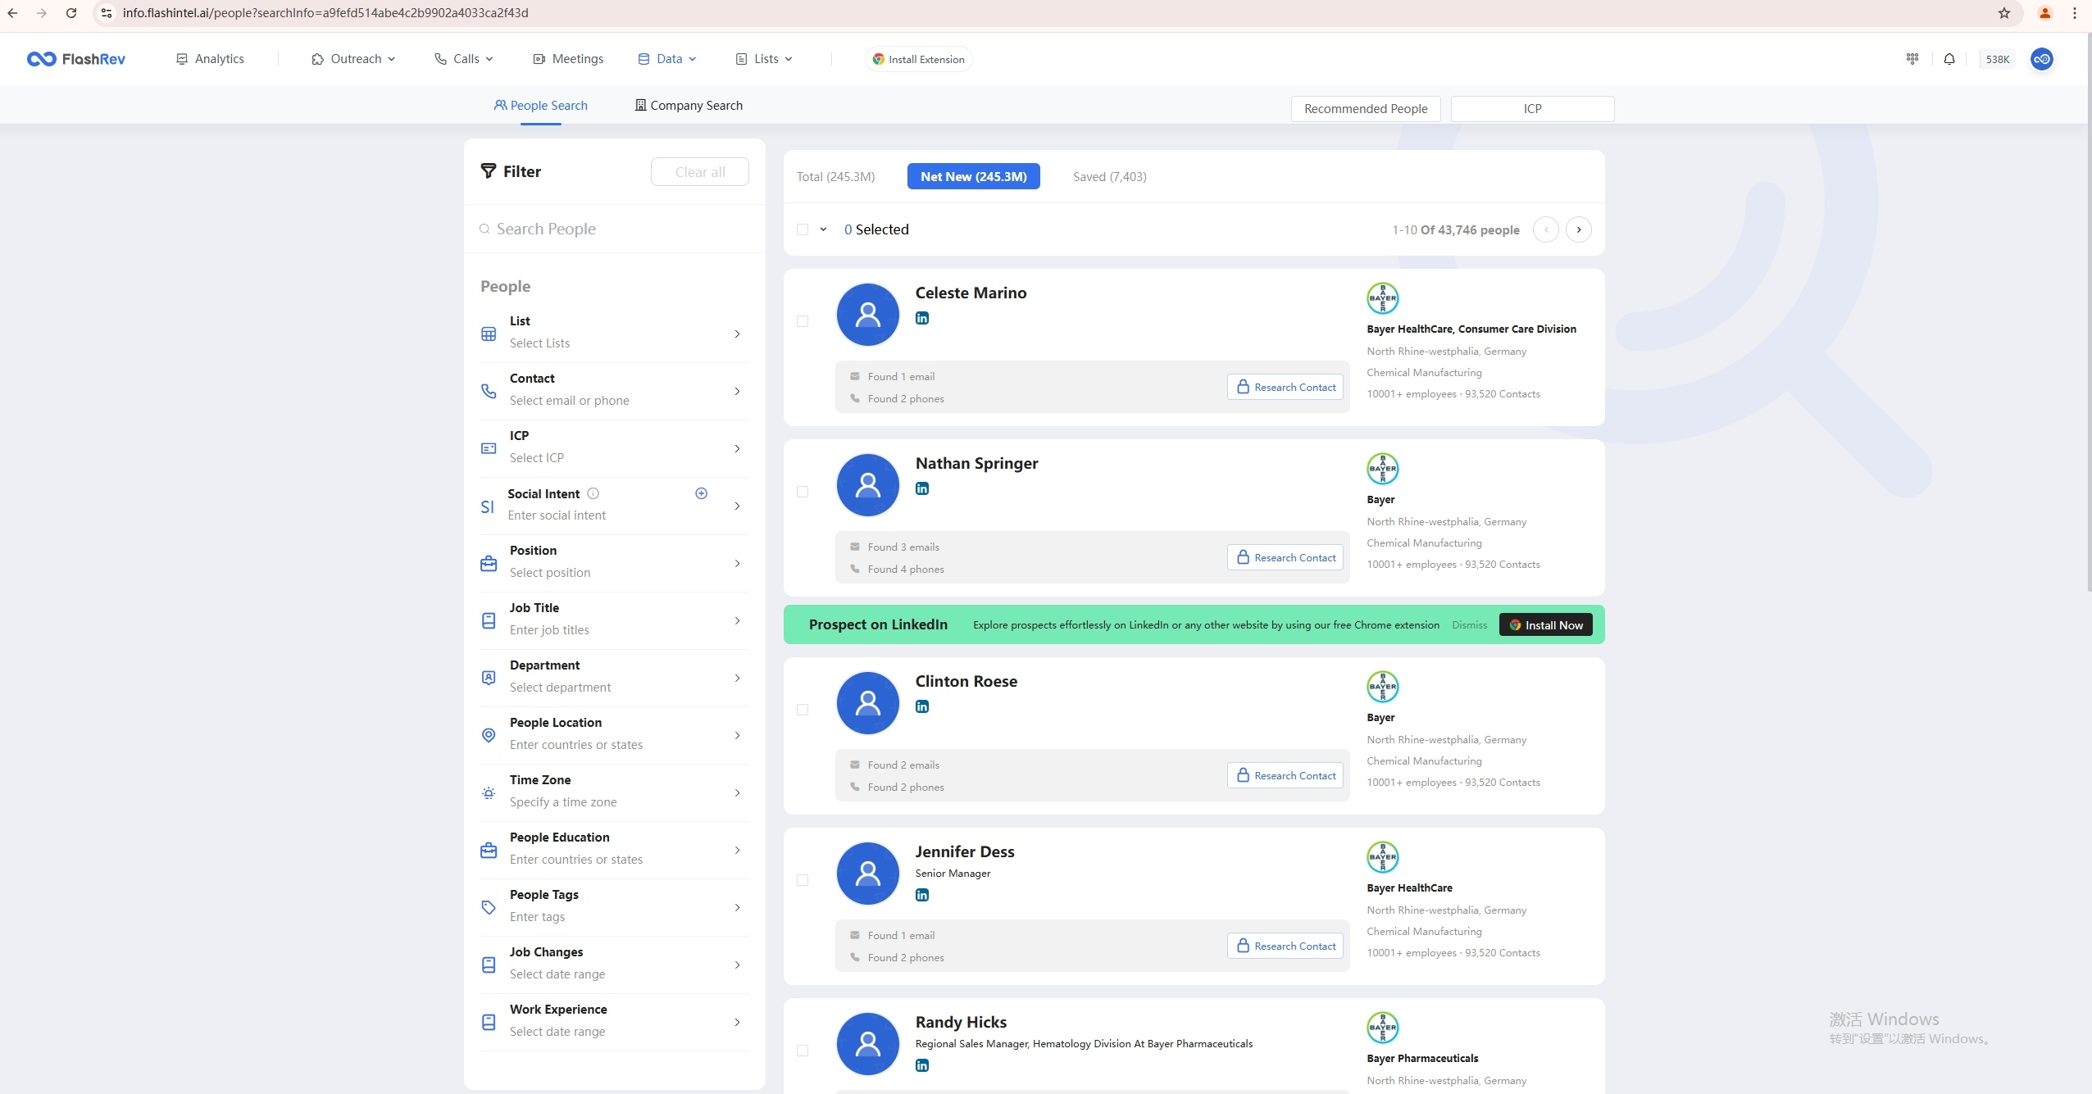Open the Analytics menu
The width and height of the screenshot is (2092, 1094).
click(x=210, y=59)
